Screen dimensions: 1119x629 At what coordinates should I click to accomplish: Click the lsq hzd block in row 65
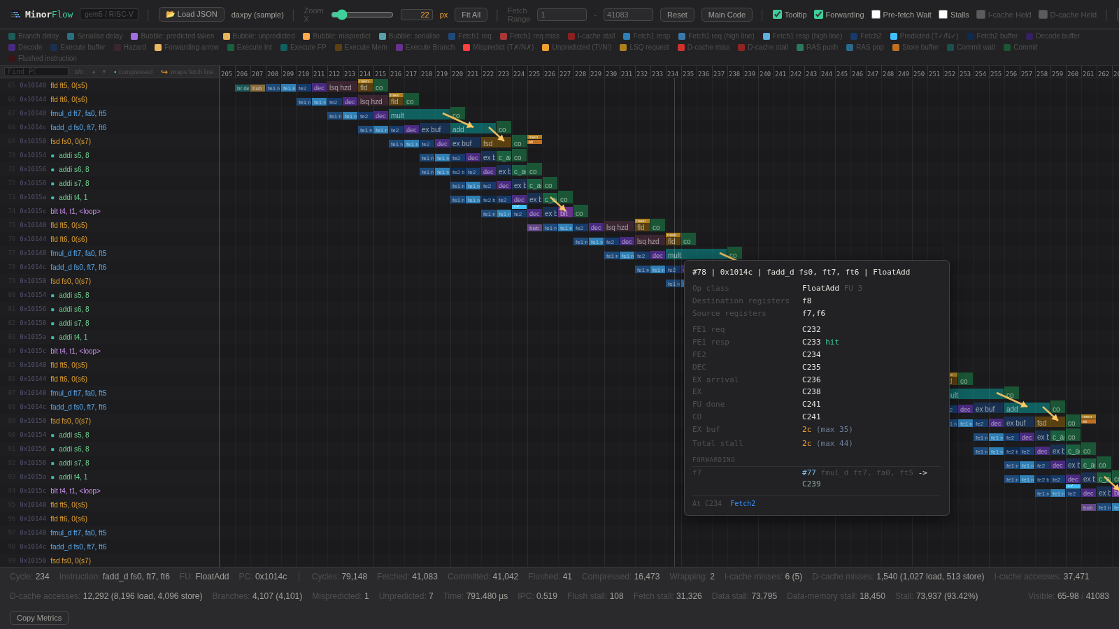[x=343, y=87]
